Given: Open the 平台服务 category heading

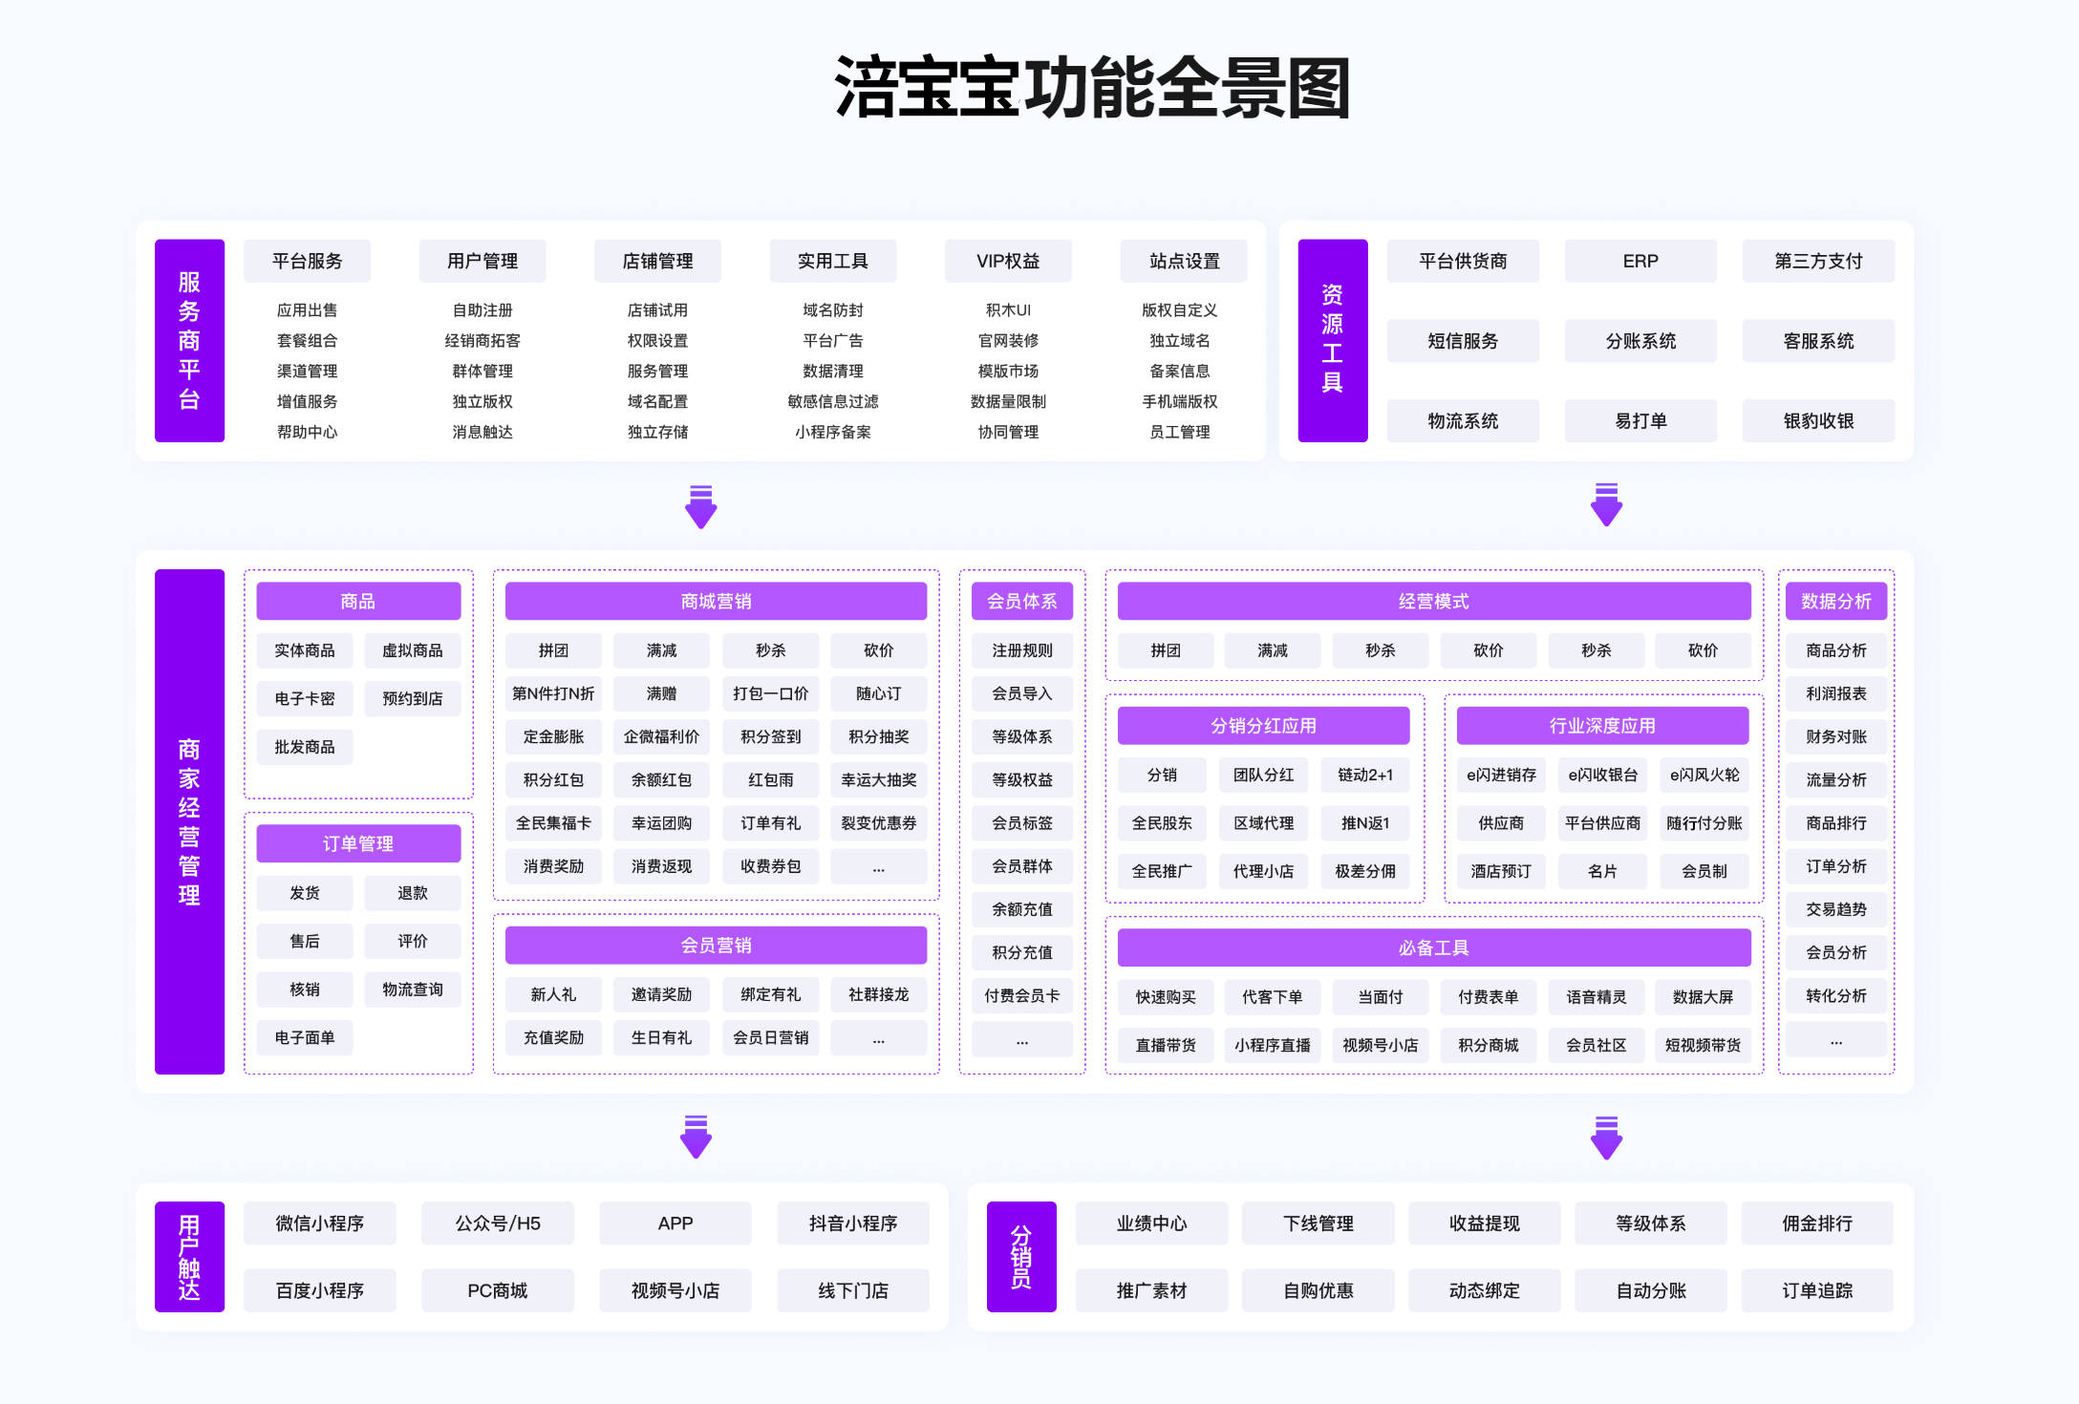Looking at the screenshot, I should tap(307, 262).
